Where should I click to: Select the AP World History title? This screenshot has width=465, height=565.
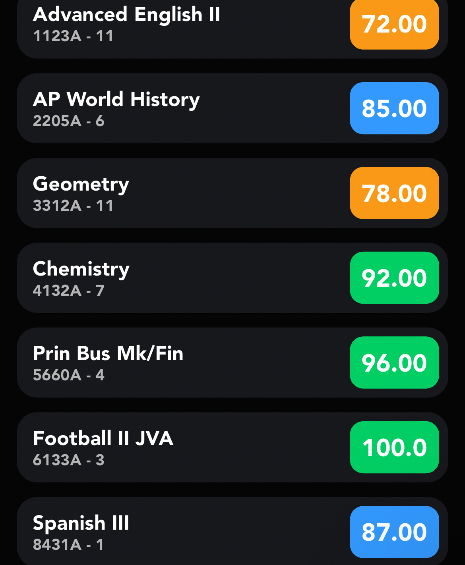coord(116,99)
